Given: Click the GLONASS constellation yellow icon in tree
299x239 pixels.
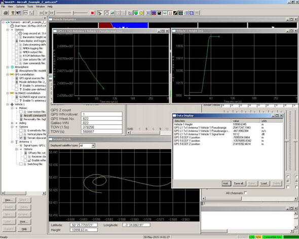Looking at the screenshot, I should pyautogui.click(x=12, y=93).
